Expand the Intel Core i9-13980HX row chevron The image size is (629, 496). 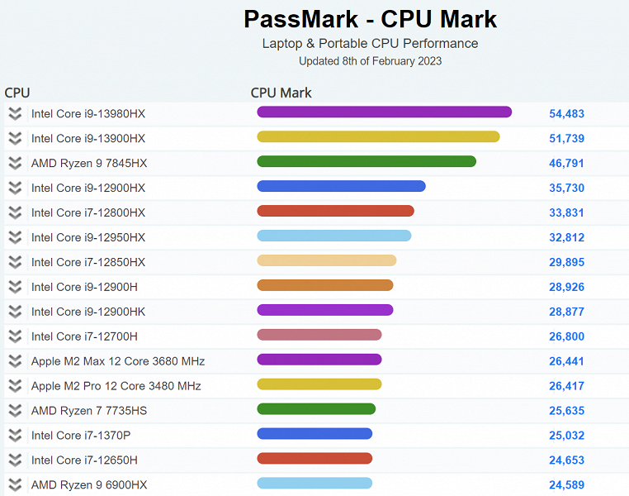click(x=15, y=113)
